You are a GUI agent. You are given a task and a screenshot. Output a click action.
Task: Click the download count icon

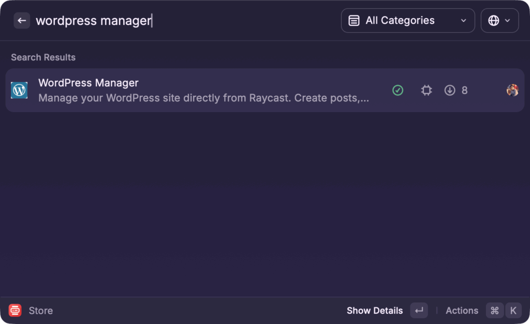click(x=450, y=90)
